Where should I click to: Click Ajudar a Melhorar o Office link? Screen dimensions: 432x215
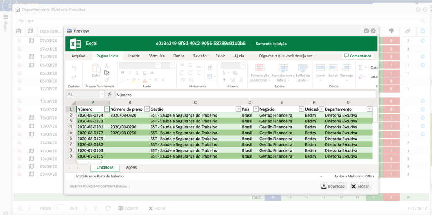click(x=354, y=176)
